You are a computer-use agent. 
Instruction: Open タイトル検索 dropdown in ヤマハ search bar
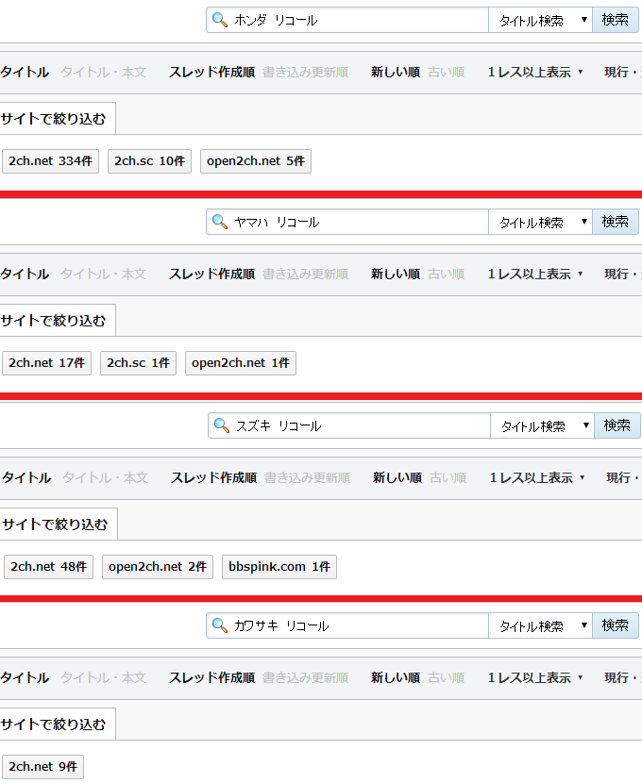[x=541, y=222]
